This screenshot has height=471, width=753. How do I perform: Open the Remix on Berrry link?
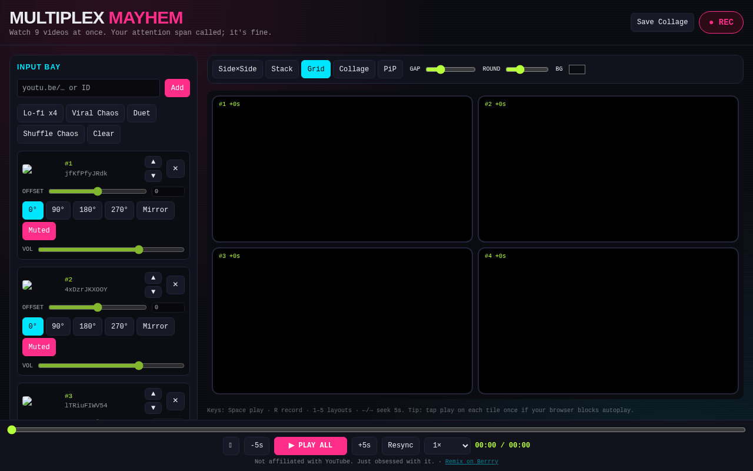click(x=472, y=462)
